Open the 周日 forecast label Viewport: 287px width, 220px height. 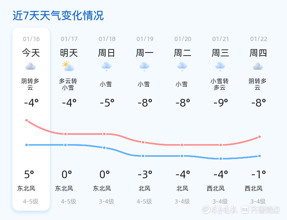tap(107, 53)
